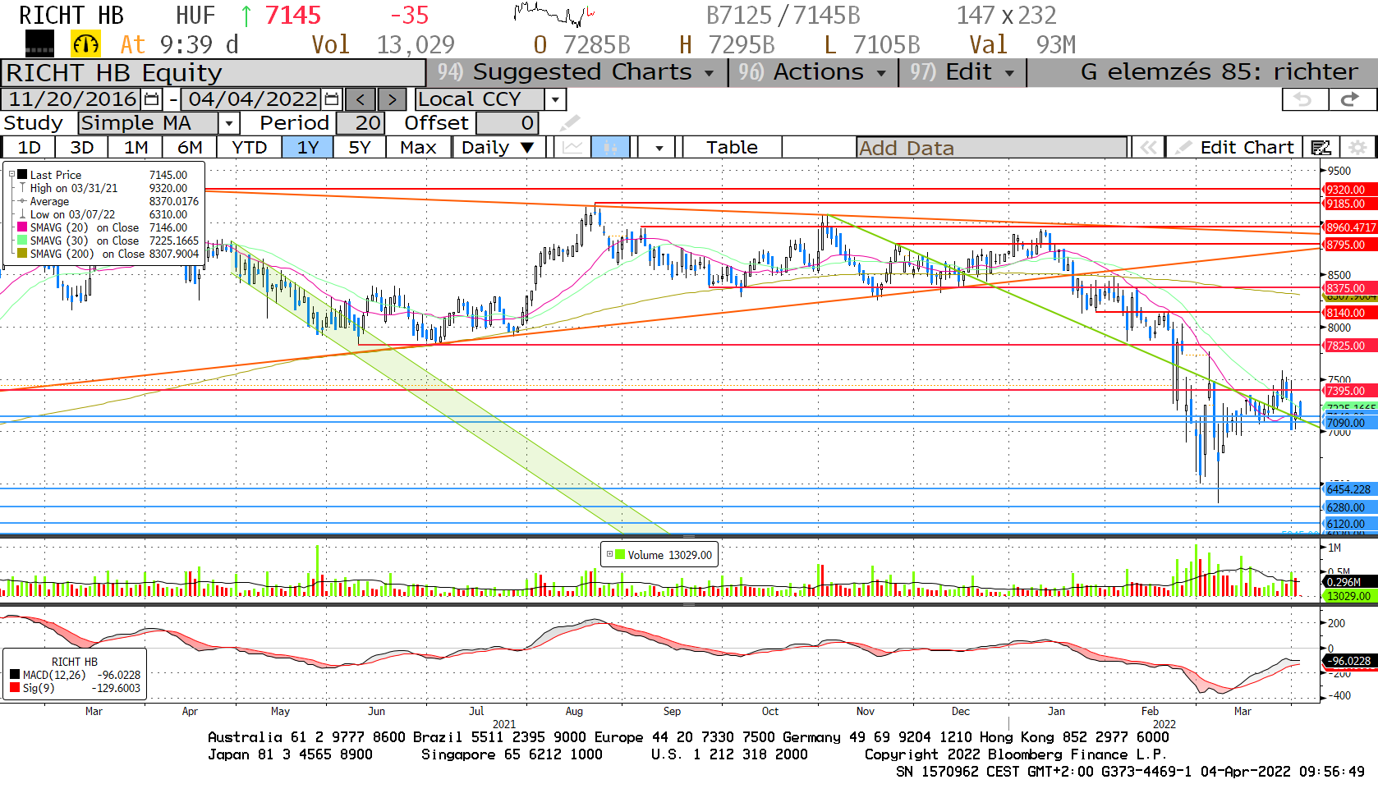Select 6M time range tab
This screenshot has height=807, width=1378.
click(x=190, y=148)
